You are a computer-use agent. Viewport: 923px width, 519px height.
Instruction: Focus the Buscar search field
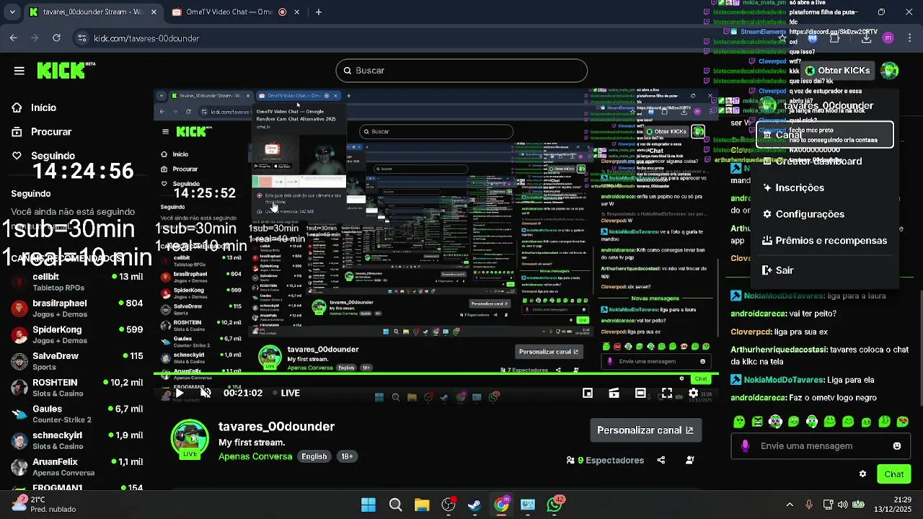tap(461, 71)
